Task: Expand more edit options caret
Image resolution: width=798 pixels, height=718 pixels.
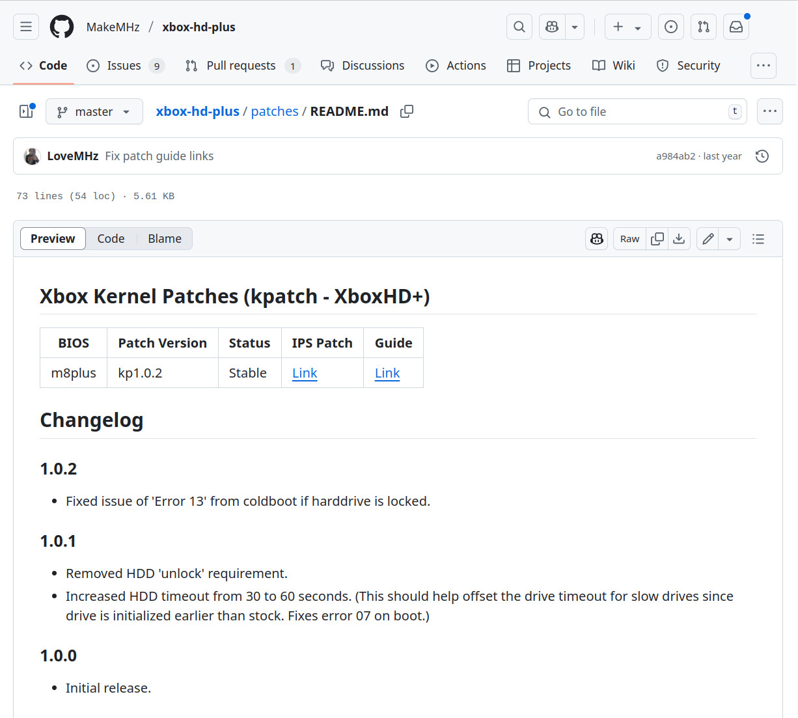Action: 730,239
